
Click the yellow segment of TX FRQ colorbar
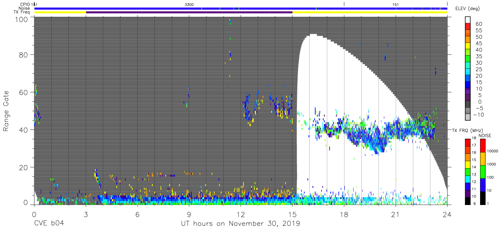click(x=468, y=164)
